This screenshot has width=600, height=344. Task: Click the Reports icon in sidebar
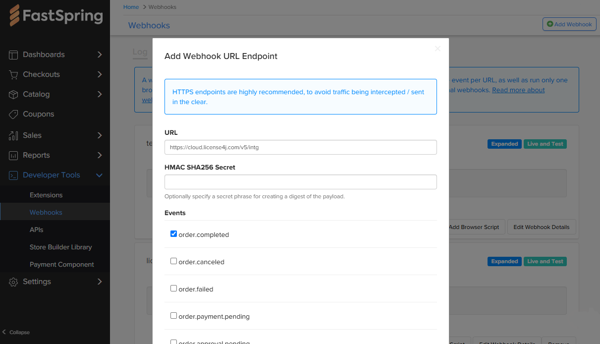(x=14, y=155)
